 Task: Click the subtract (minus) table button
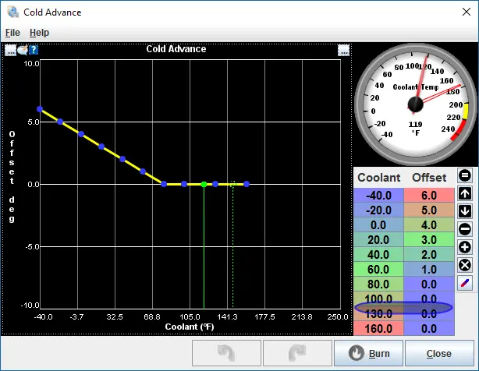(x=464, y=229)
